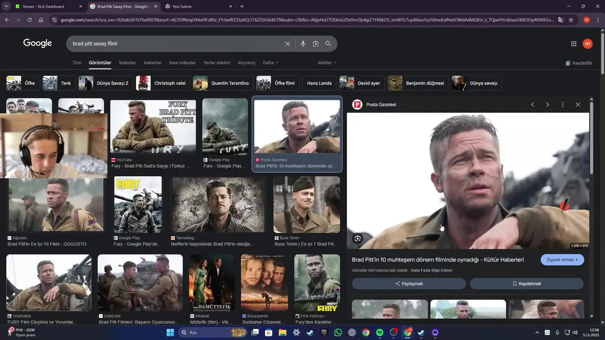
Task: Start voice search with microphone icon
Action: (x=303, y=43)
